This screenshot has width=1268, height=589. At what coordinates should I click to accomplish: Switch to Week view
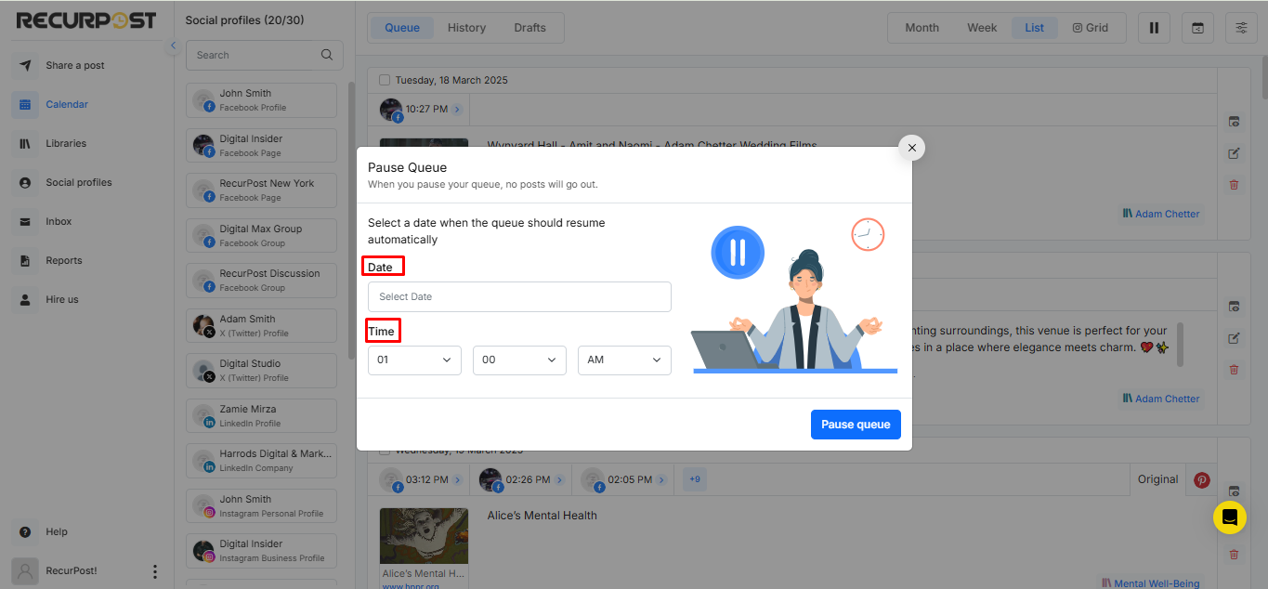(x=982, y=28)
